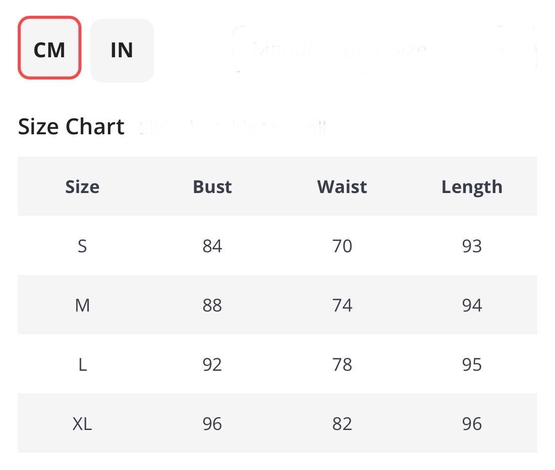
Task: Click the S size row label
Action: tap(82, 246)
